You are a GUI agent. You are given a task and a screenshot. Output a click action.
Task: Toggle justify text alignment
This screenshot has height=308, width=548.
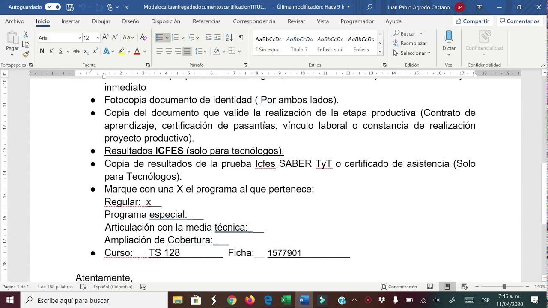(x=187, y=51)
